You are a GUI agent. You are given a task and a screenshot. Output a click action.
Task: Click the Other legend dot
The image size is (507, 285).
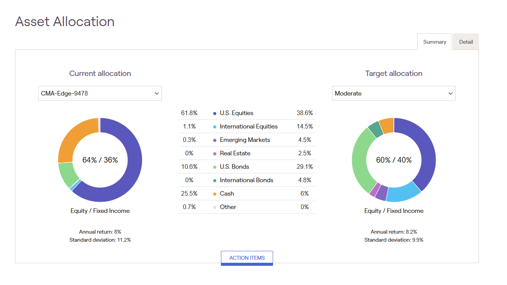[x=215, y=208]
